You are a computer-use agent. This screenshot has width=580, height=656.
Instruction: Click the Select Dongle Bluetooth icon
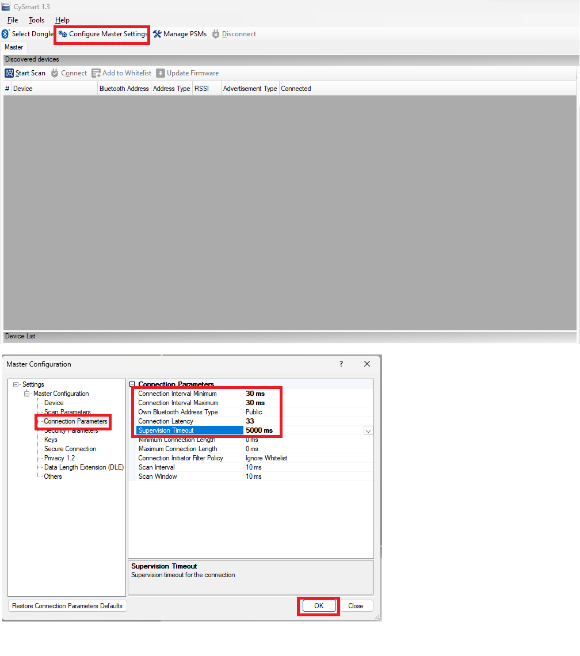(5, 34)
